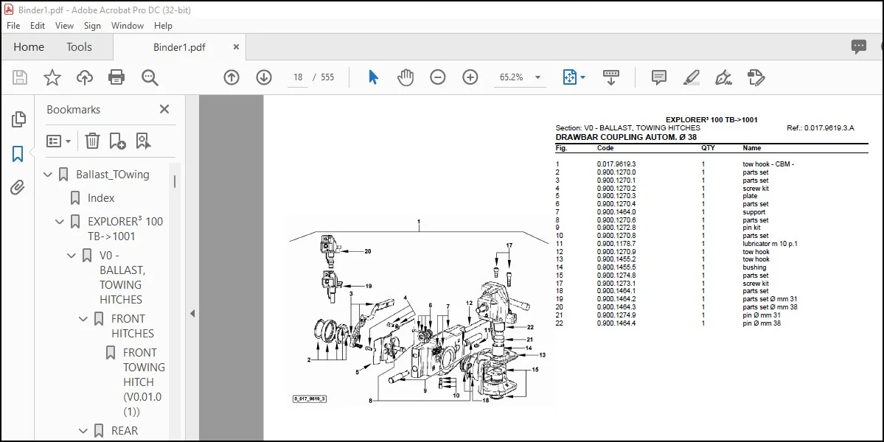This screenshot has height=442, width=884.
Task: Choose the selection arrow tool
Action: point(373,77)
